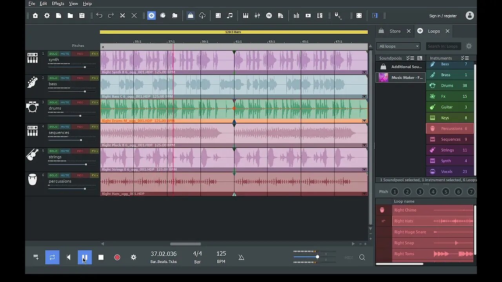Select the Vocals instrument category

click(x=450, y=172)
